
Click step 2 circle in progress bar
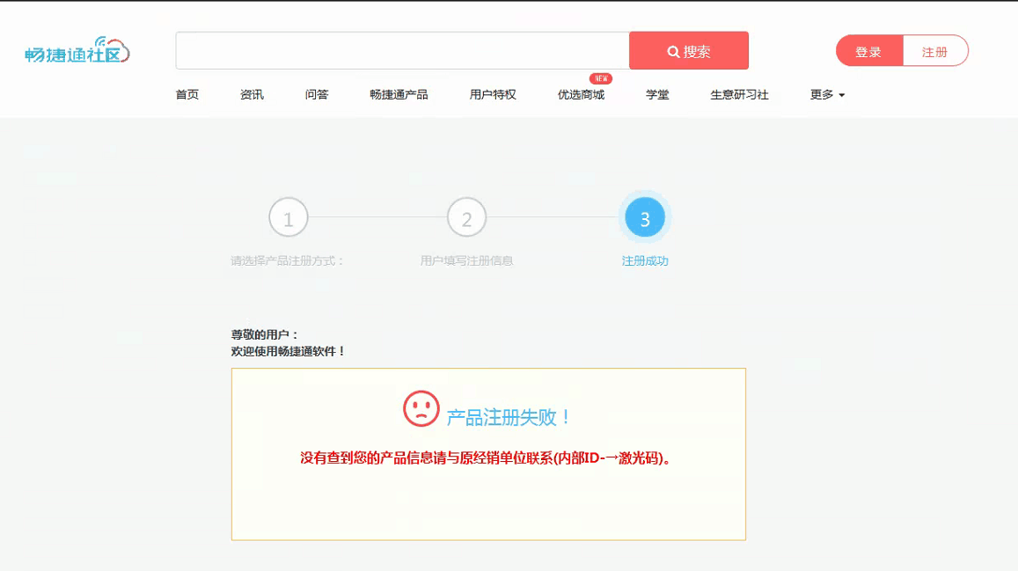pyautogui.click(x=467, y=218)
